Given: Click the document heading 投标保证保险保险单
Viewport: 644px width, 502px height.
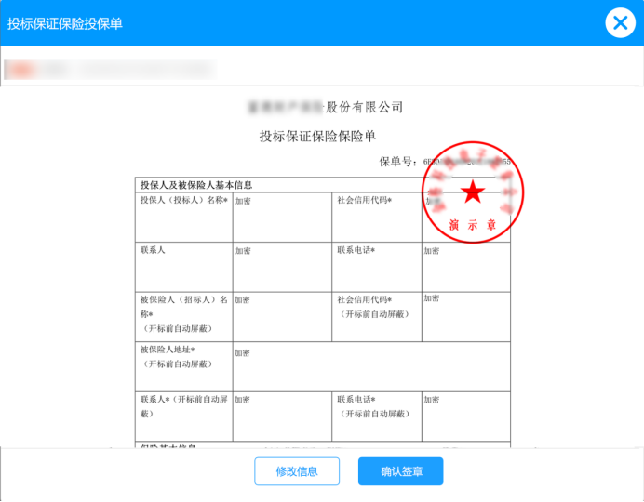Looking at the screenshot, I should (317, 137).
